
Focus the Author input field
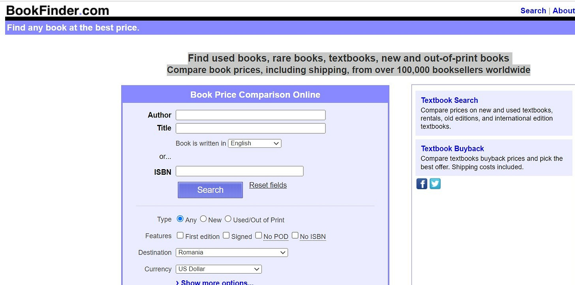coord(250,115)
